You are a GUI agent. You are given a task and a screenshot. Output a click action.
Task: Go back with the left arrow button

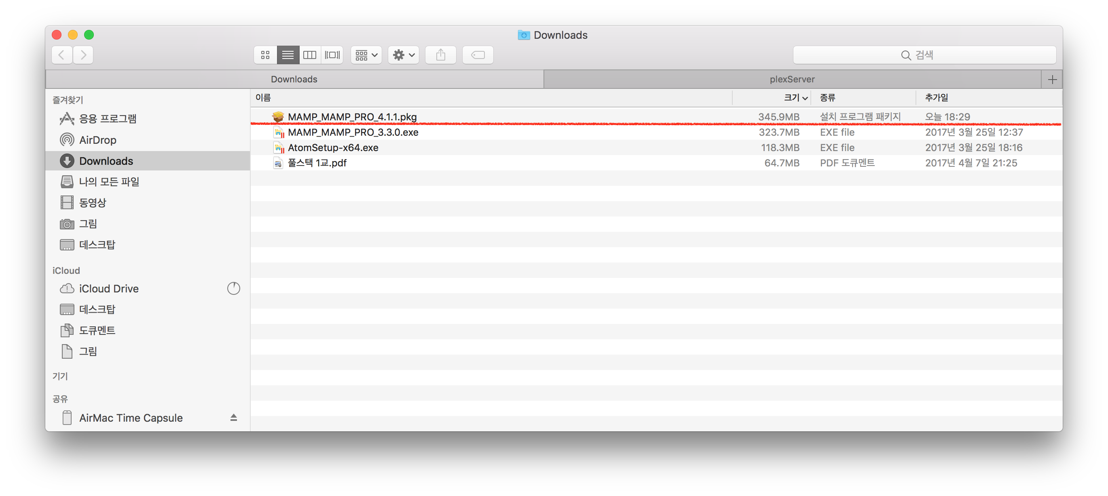point(62,55)
